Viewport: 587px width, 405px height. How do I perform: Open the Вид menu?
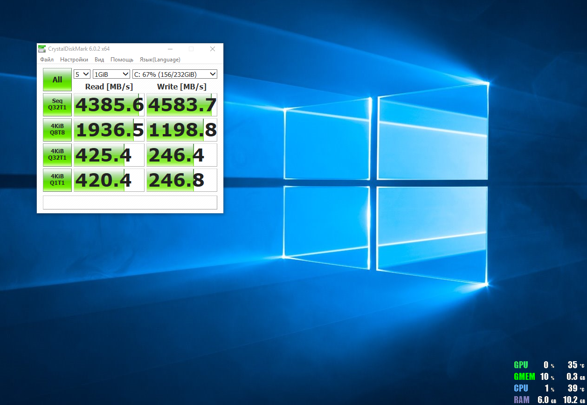[x=99, y=60]
